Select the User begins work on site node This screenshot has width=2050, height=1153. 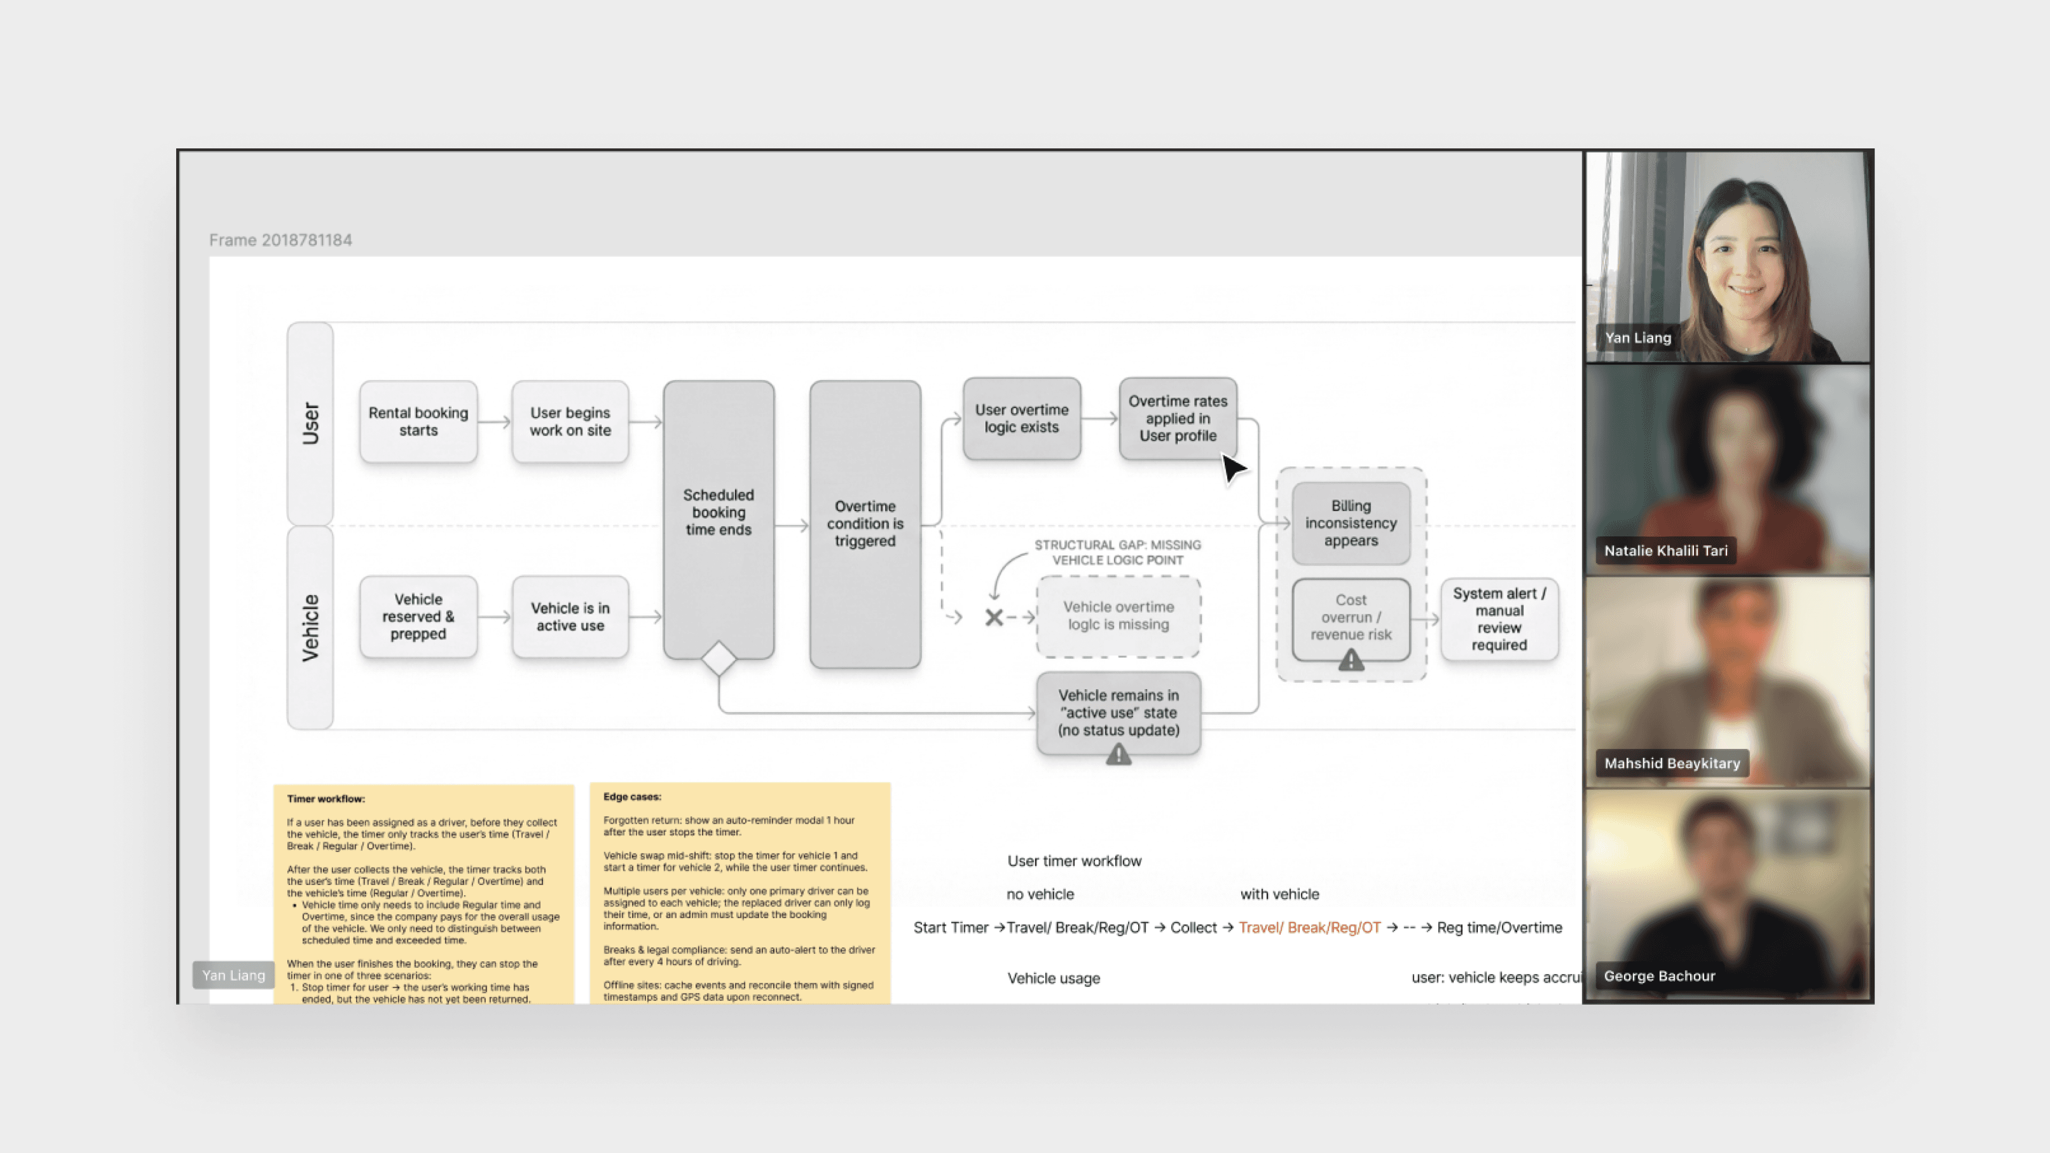(x=570, y=422)
